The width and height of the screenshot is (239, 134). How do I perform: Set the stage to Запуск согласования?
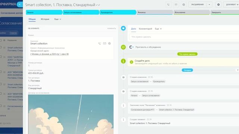click(x=81, y=12)
